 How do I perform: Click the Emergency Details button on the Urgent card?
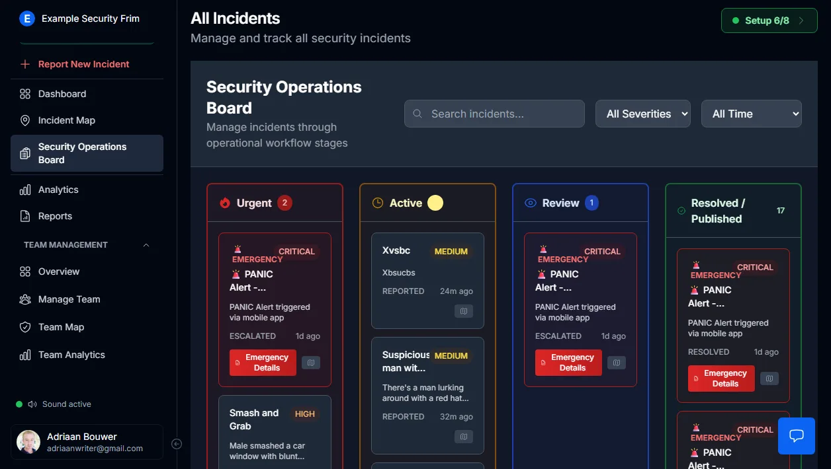click(262, 362)
